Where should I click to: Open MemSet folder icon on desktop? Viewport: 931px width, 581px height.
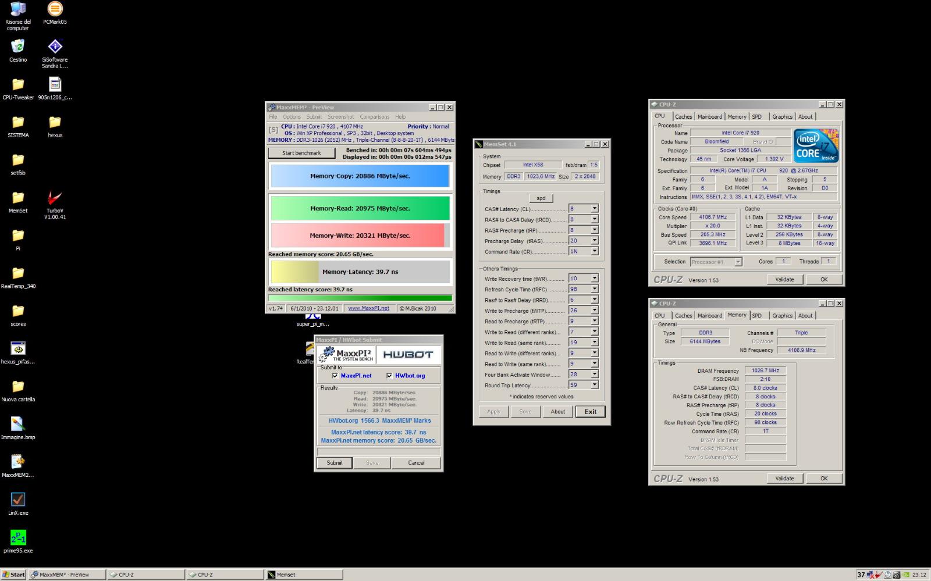[x=18, y=202]
